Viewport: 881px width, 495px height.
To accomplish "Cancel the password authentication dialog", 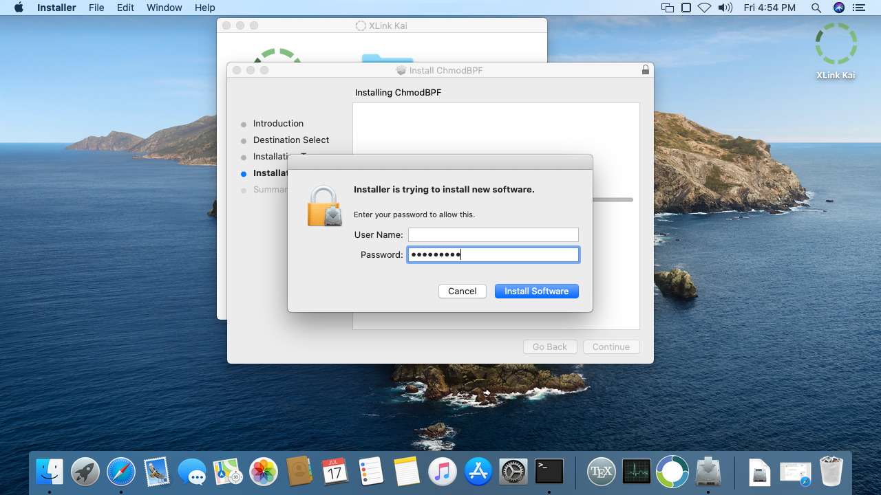I will 462,291.
